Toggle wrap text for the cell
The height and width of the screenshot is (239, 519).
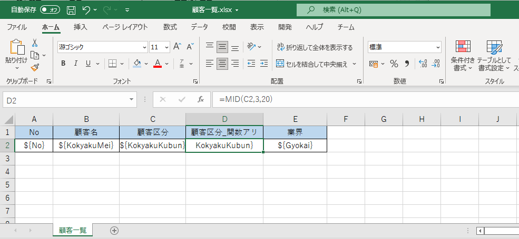(x=315, y=47)
